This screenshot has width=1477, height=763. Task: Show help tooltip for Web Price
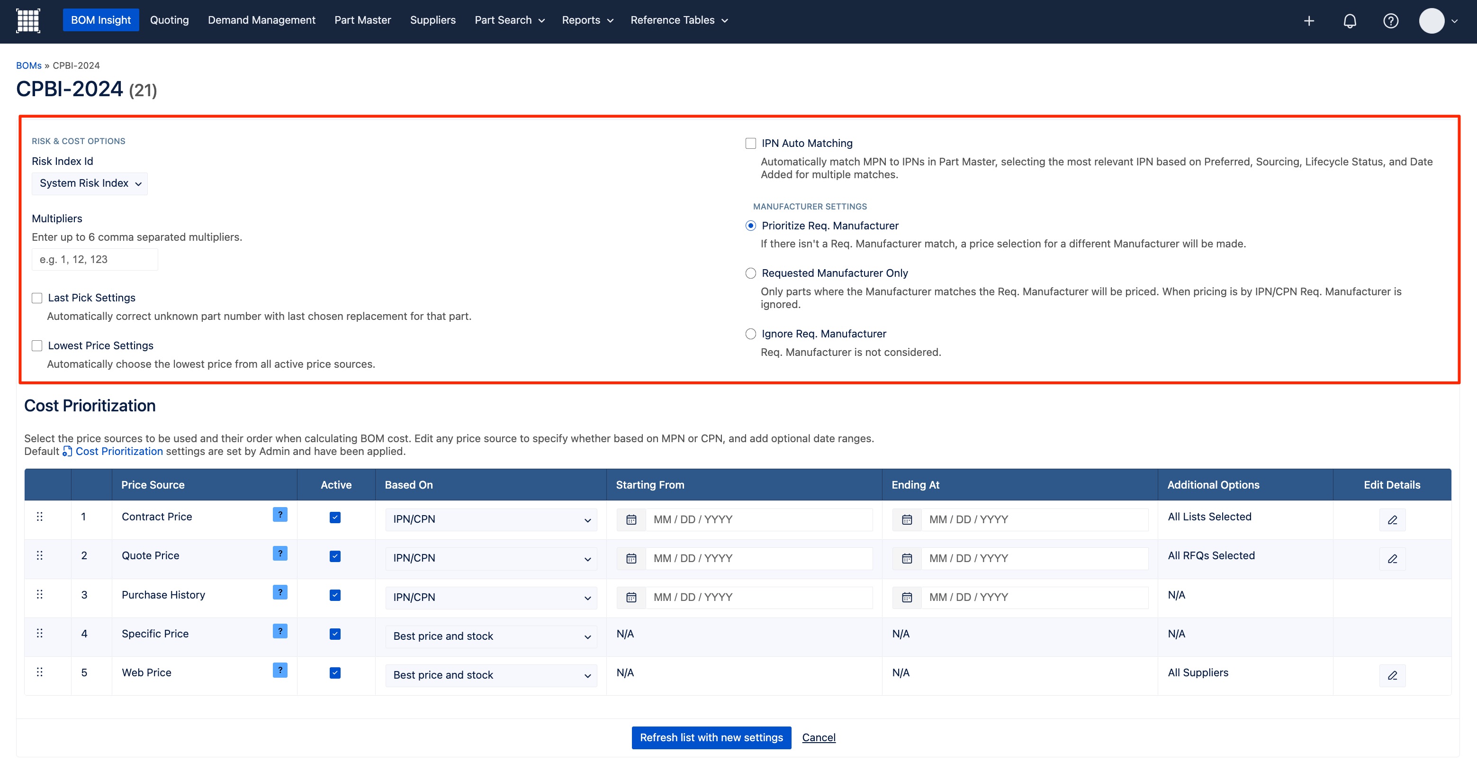(280, 670)
